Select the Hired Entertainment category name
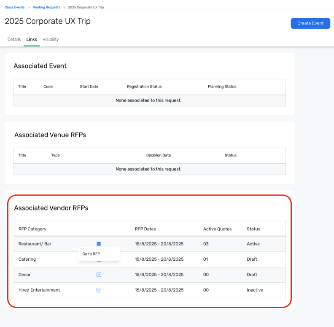This screenshot has height=327, width=334. [39, 290]
